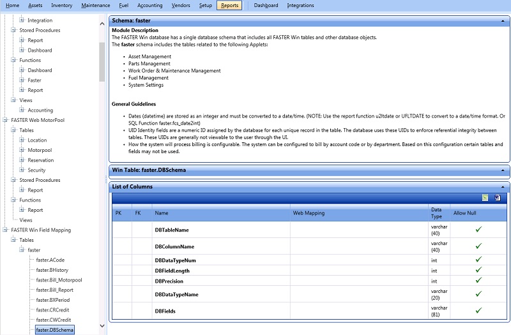Click the tree scrollbar down arrow

coord(102,326)
